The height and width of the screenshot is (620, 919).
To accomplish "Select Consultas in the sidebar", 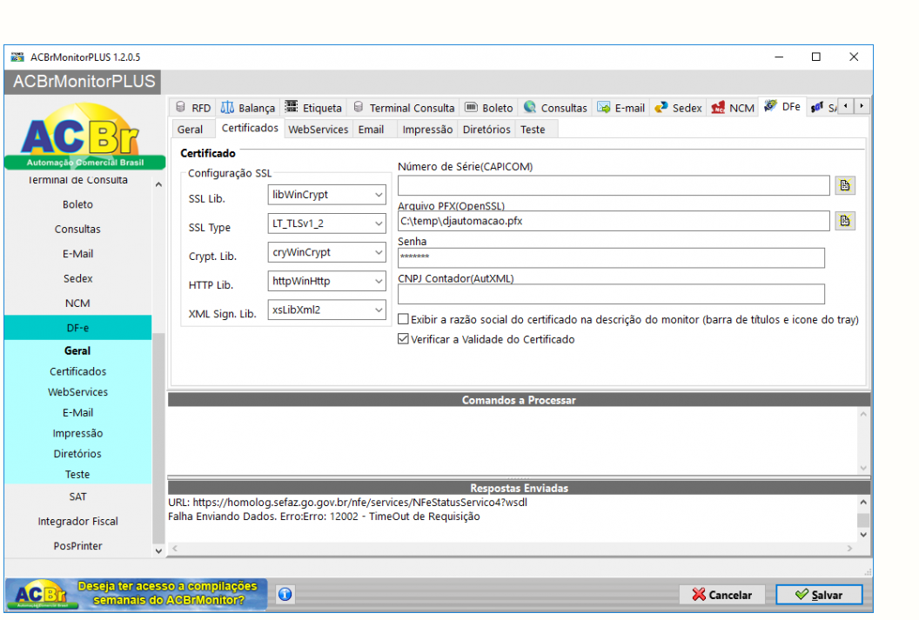I will click(78, 229).
